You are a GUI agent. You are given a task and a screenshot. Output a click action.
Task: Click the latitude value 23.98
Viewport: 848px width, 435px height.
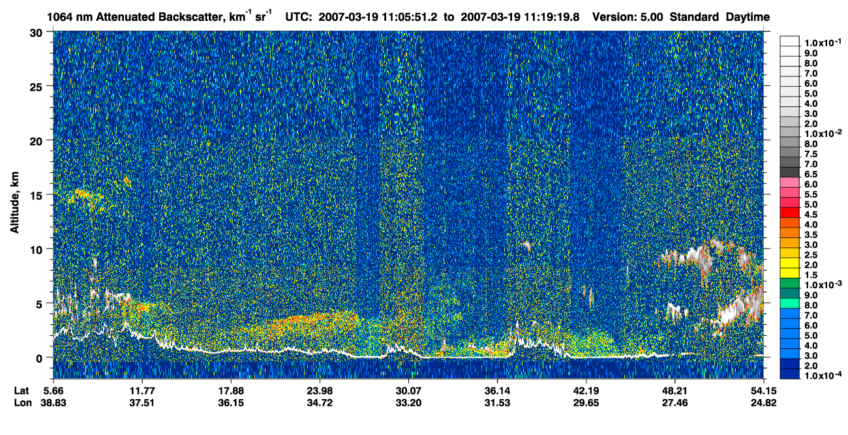point(319,391)
